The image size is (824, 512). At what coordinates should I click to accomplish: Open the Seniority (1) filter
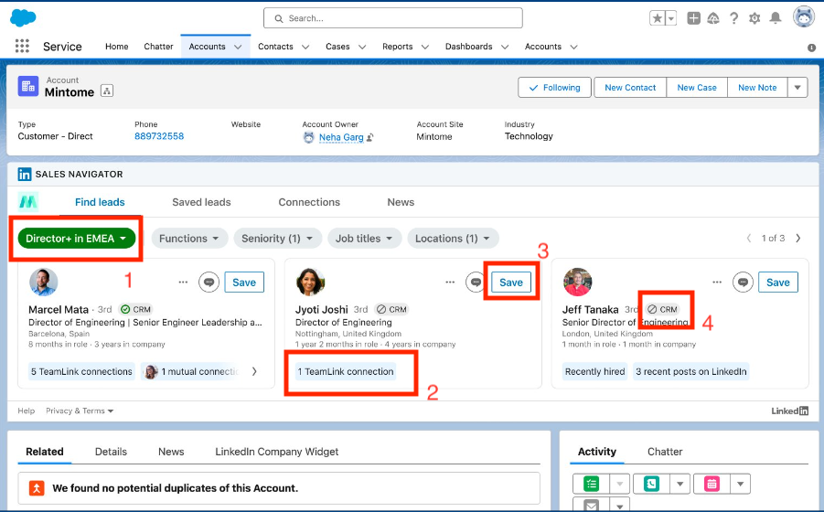(x=277, y=239)
